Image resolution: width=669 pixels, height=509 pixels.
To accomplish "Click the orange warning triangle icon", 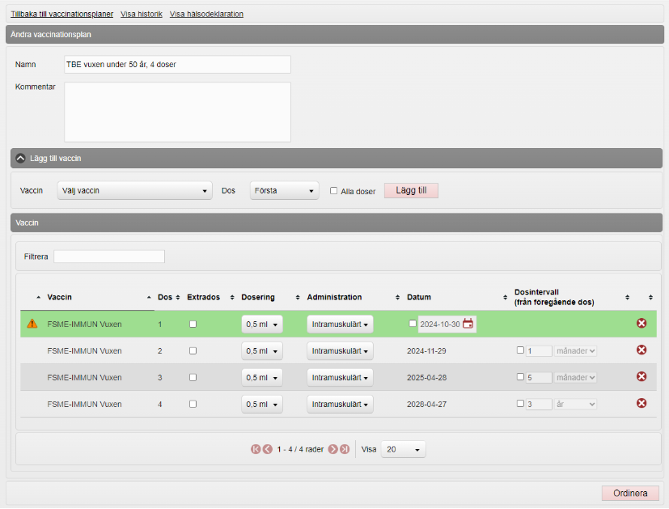I will 32,324.
